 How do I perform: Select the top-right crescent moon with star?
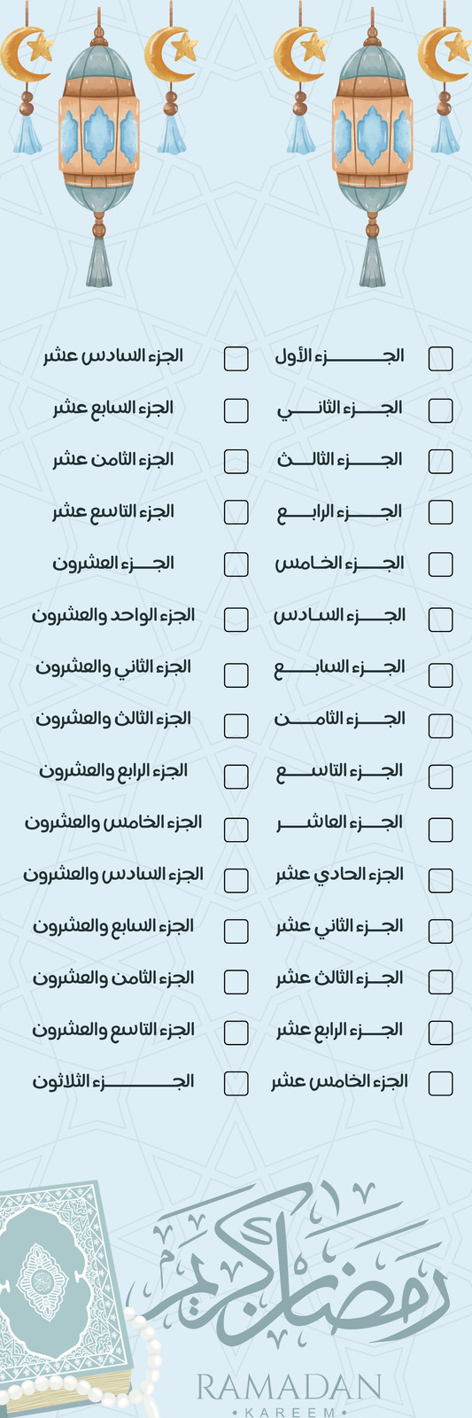coord(445,80)
